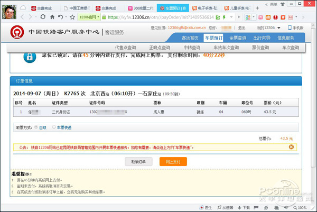Show more toolbar extensions chevron
The height and width of the screenshot is (212, 317).
[303, 17]
